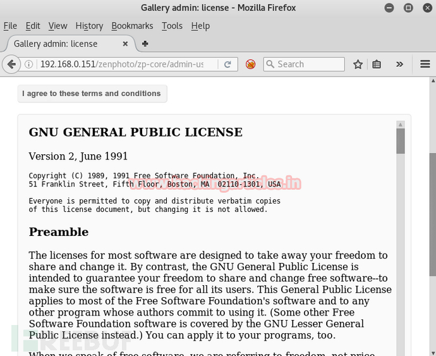
Task: Go back using the back arrow button
Action: (11, 64)
